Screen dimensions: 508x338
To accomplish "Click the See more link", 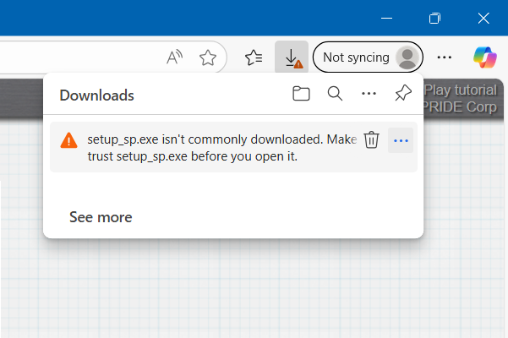I will (x=101, y=217).
